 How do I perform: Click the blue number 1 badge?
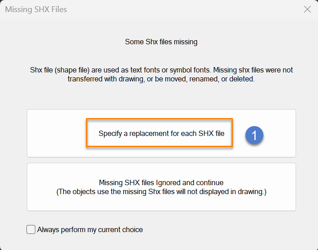254,135
